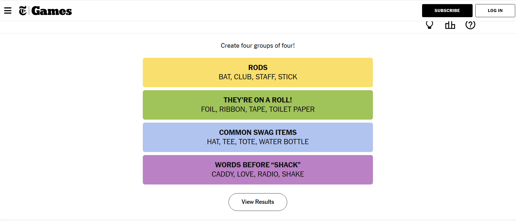Click the LOG IN button

[495, 11]
